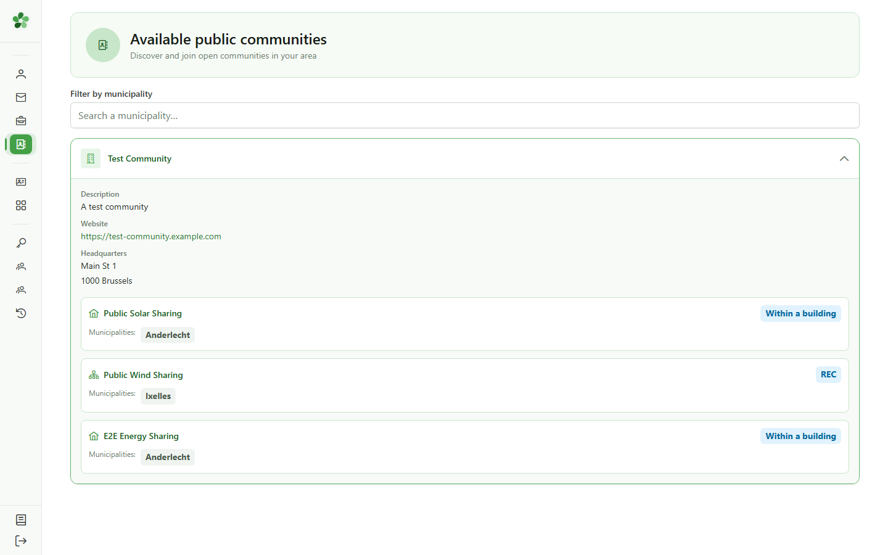Open the key sidebar icon
The width and height of the screenshot is (888, 555).
(x=21, y=243)
